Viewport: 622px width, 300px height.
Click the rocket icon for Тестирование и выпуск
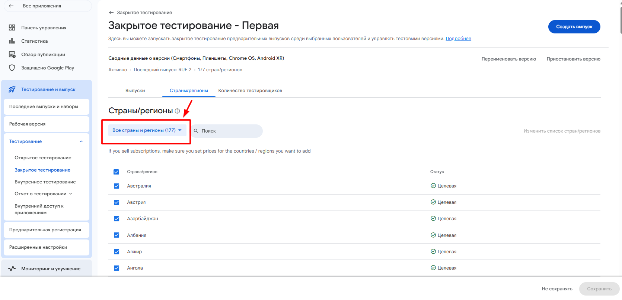point(12,89)
